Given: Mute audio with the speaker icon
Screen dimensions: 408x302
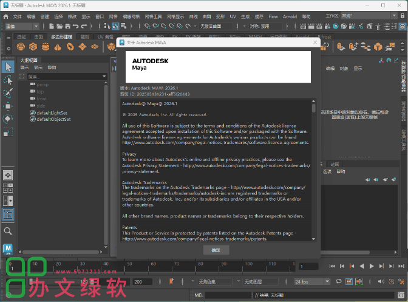Looking at the screenshot, I should point(381,281).
